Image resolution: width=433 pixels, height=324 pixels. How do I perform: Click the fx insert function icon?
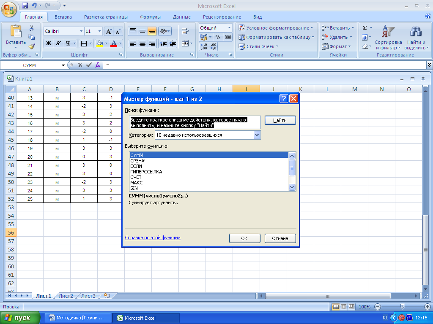pos(98,65)
